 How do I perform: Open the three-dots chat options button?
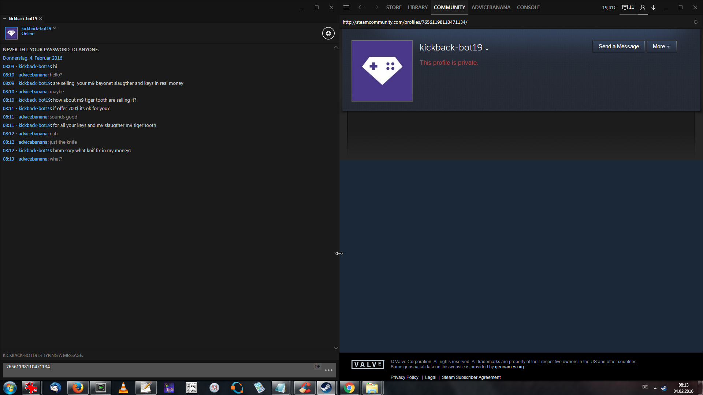point(328,370)
